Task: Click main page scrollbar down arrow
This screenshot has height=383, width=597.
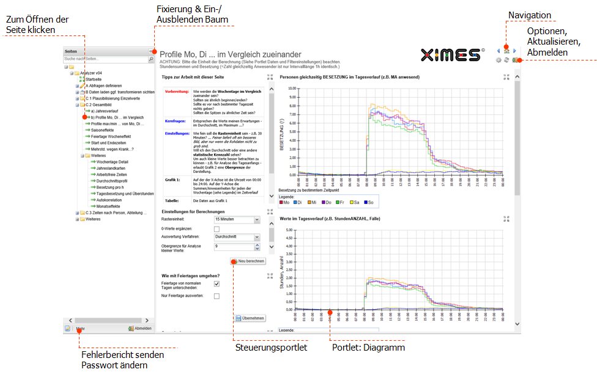Action: pyautogui.click(x=517, y=324)
